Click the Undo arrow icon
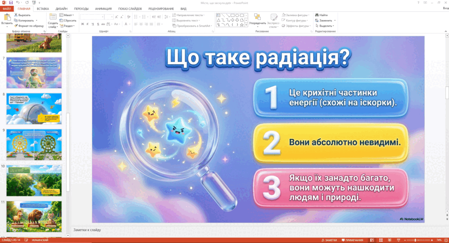Image resolution: width=449 pixels, height=243 pixels. [18, 2]
